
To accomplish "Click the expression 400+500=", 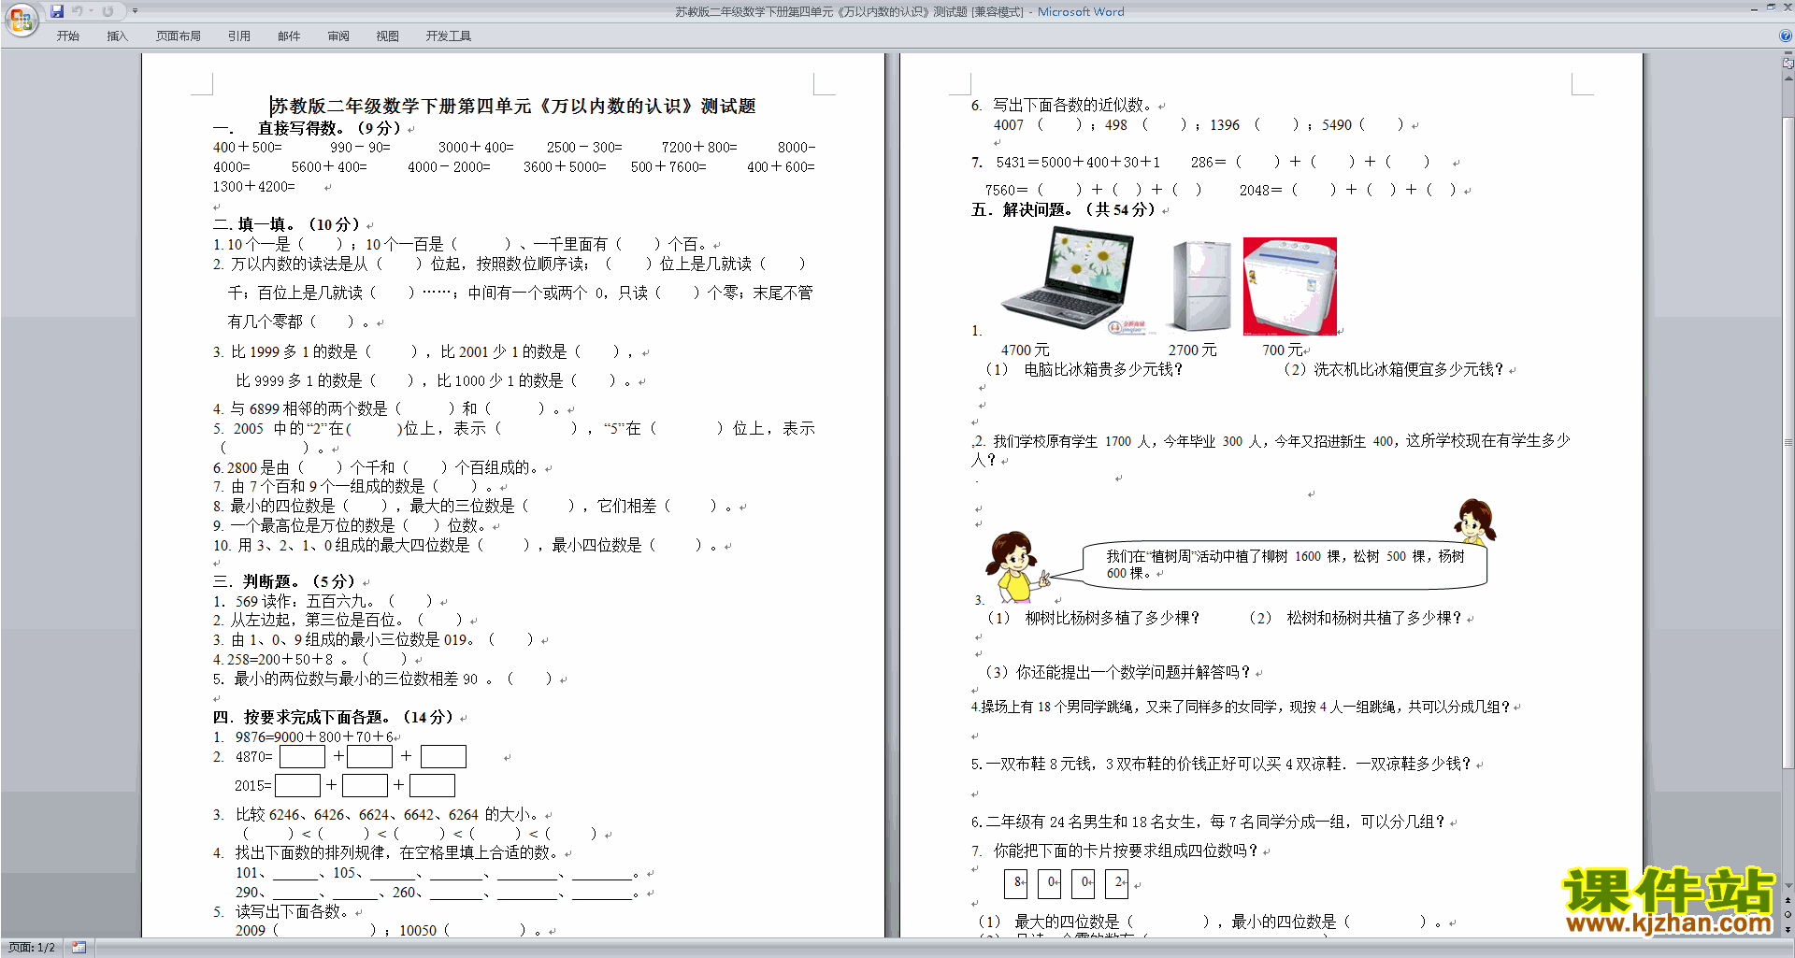I will (248, 147).
